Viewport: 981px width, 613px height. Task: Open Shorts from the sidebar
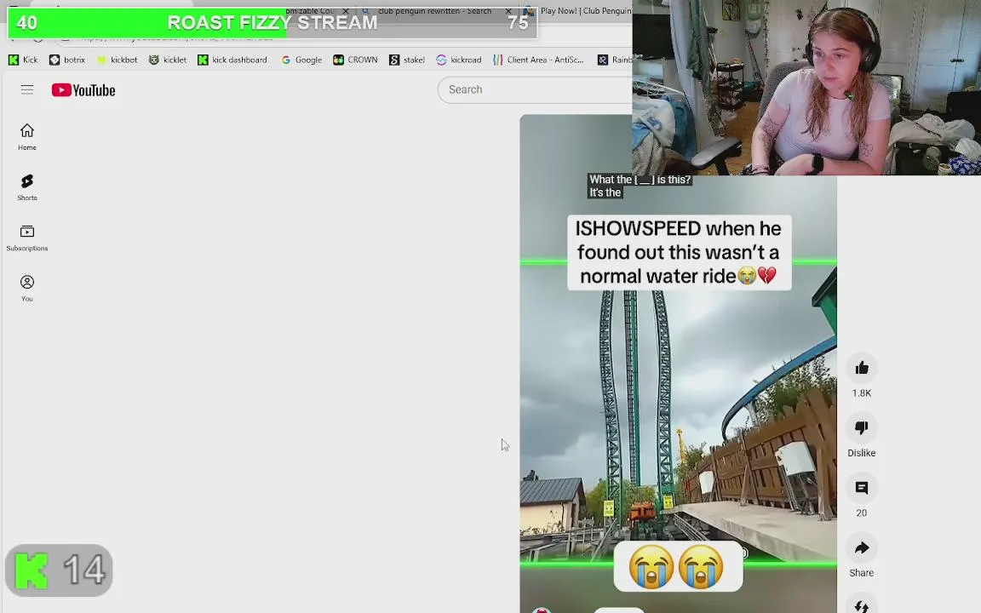coord(27,187)
